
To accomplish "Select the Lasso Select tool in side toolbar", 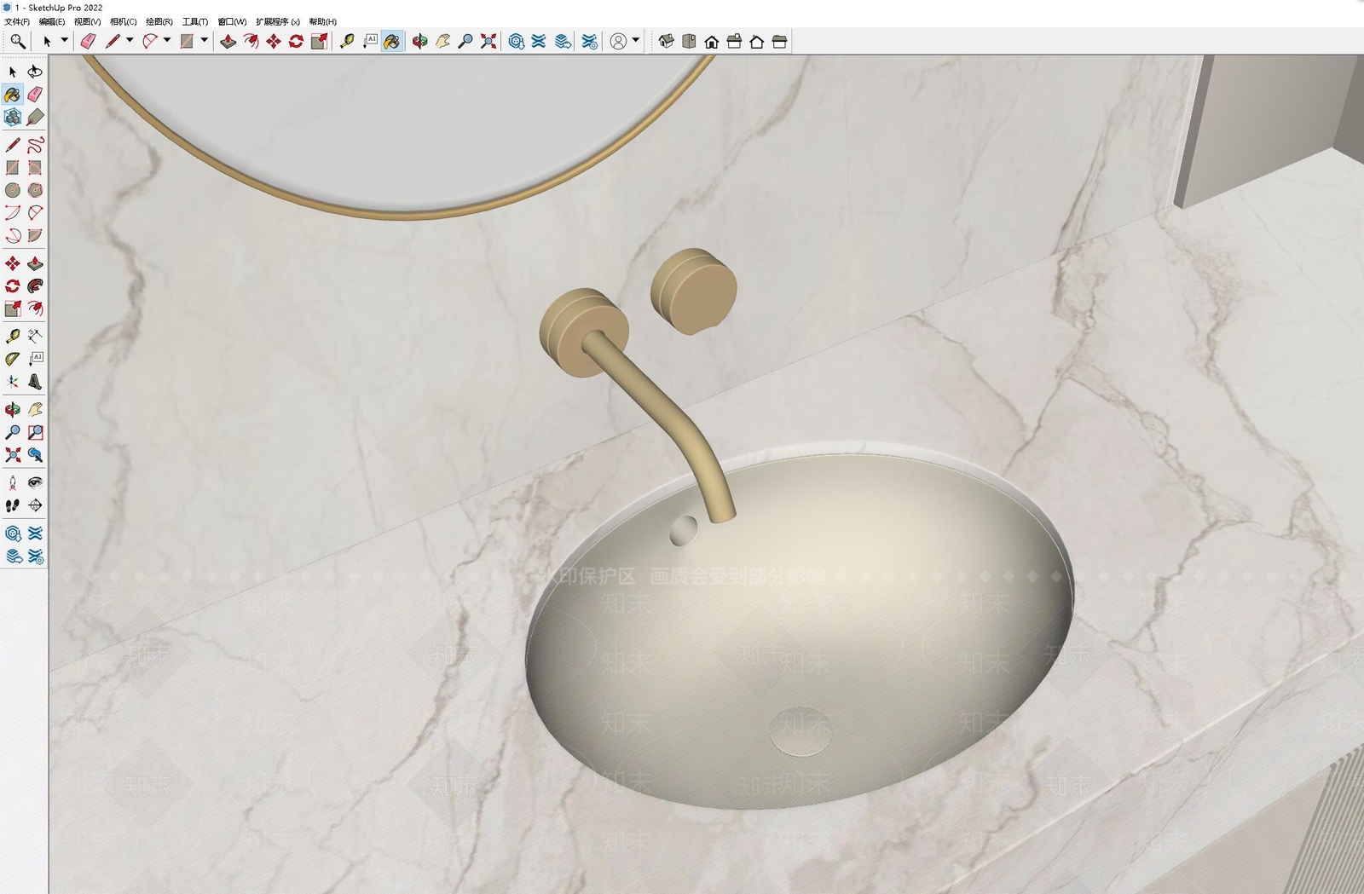I will pyautogui.click(x=35, y=72).
